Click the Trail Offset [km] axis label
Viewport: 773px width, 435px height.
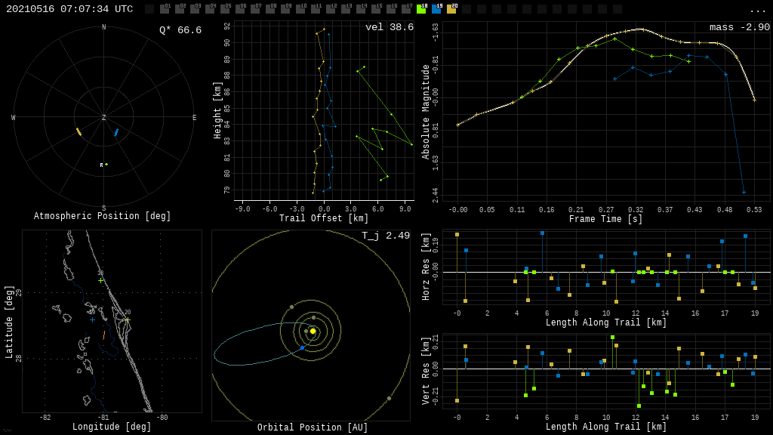point(323,218)
